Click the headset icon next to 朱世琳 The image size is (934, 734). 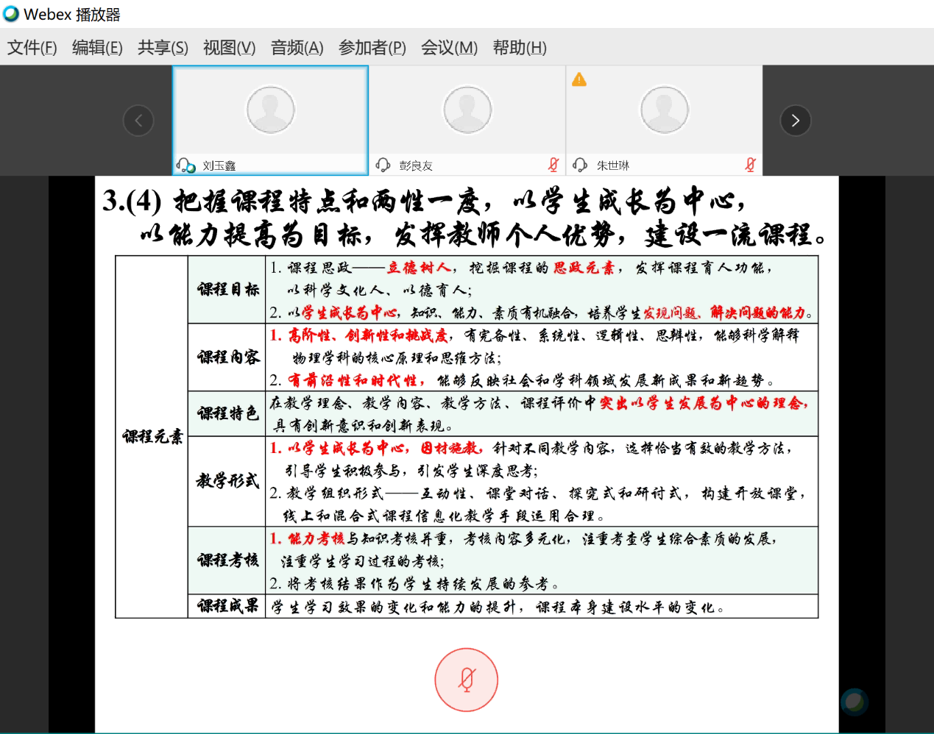point(580,165)
